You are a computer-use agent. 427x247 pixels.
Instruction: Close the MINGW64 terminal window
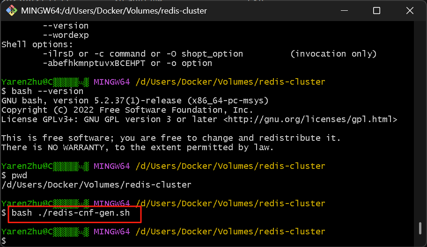pos(410,11)
